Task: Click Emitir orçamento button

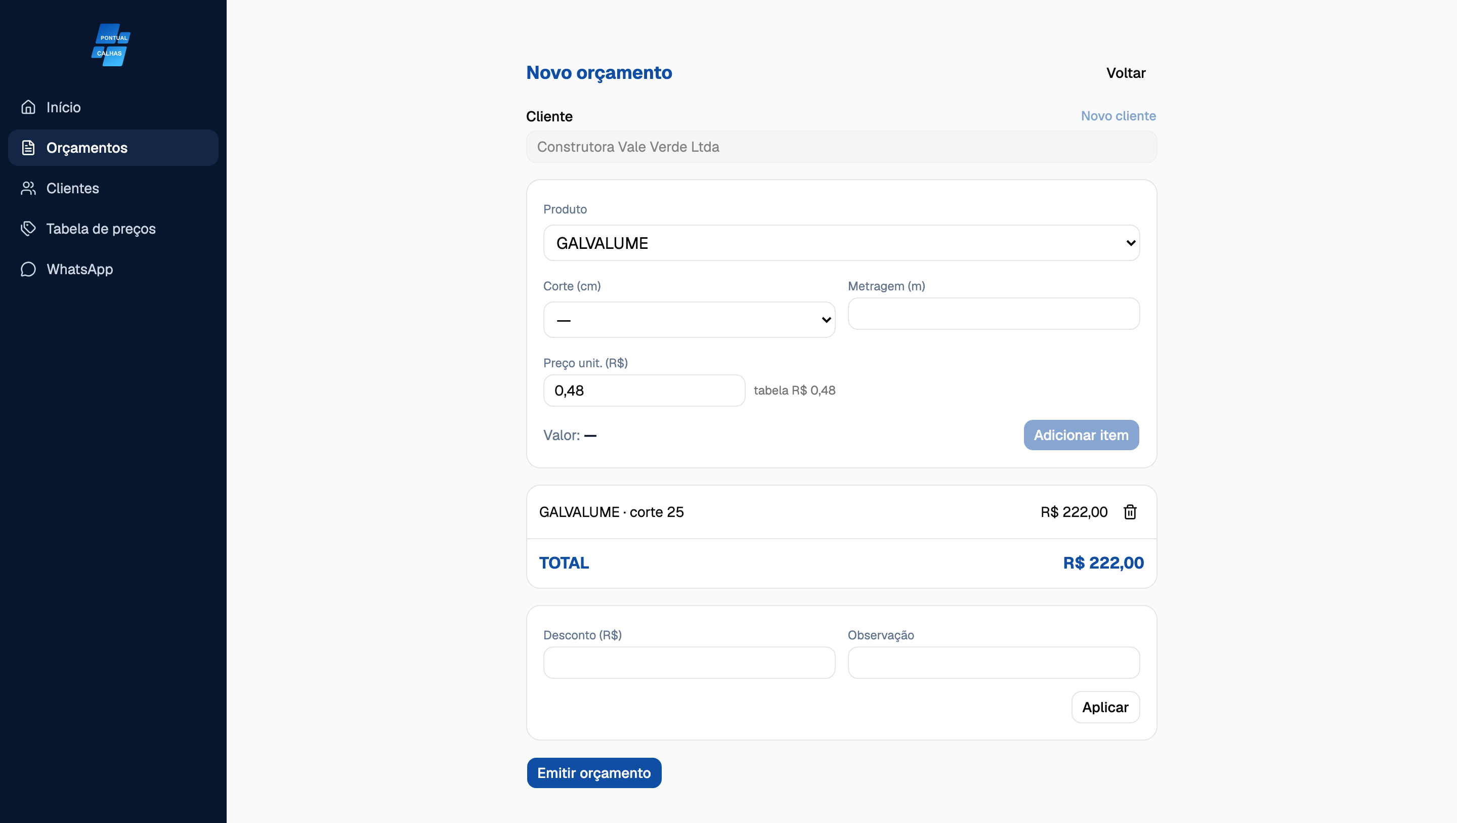Action: point(594,772)
